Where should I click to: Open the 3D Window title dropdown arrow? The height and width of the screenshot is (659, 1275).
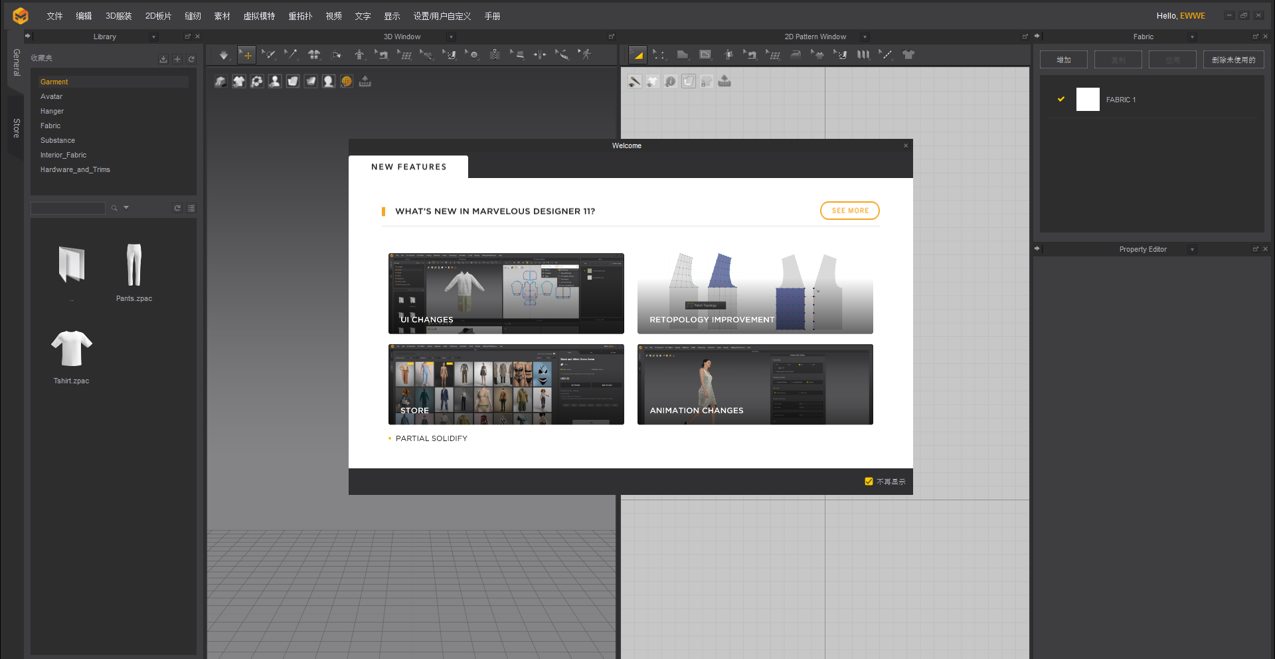click(x=452, y=37)
